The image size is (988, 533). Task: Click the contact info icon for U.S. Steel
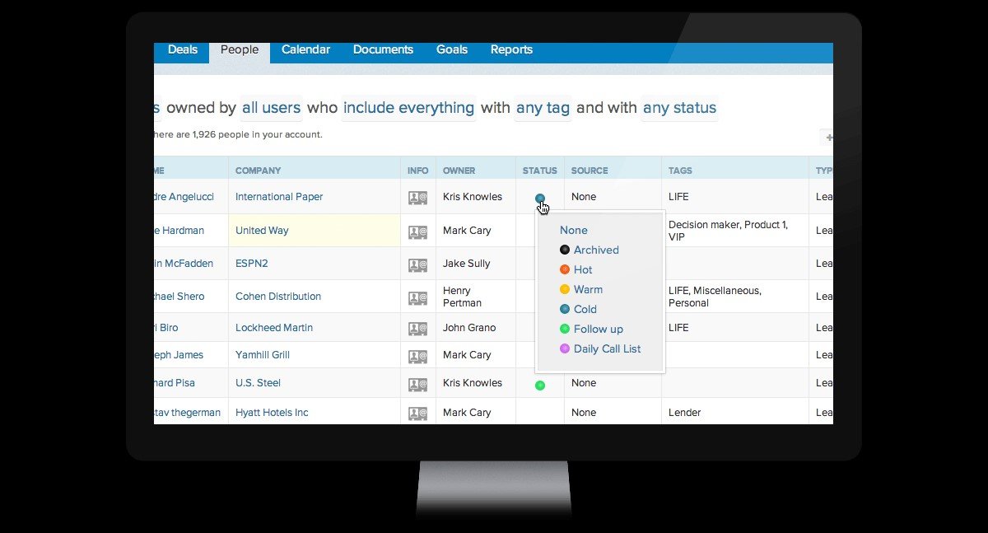click(417, 384)
